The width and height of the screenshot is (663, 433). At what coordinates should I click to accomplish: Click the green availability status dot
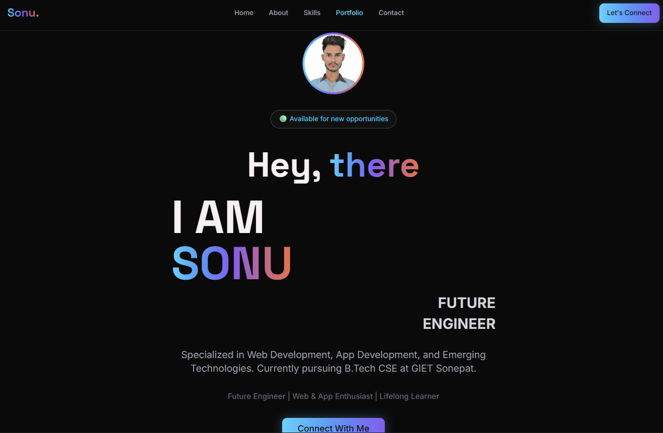283,119
